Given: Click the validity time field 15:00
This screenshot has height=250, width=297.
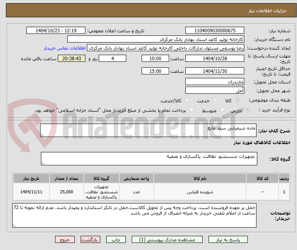Looking at the screenshot, I should [155, 71].
